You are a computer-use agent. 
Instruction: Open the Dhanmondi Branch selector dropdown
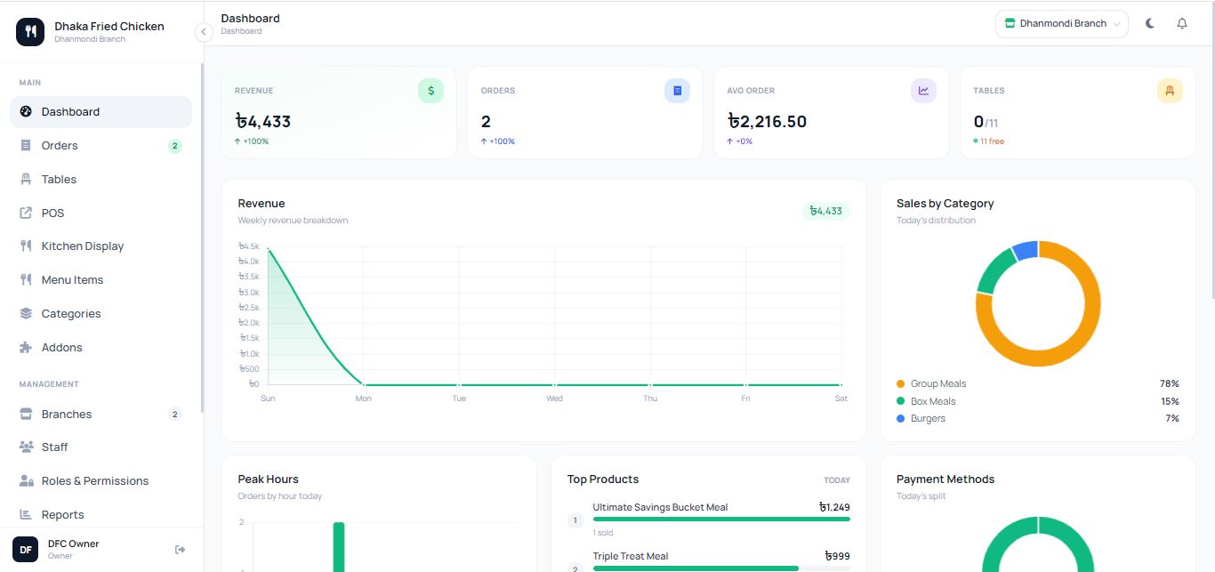[x=1061, y=24]
